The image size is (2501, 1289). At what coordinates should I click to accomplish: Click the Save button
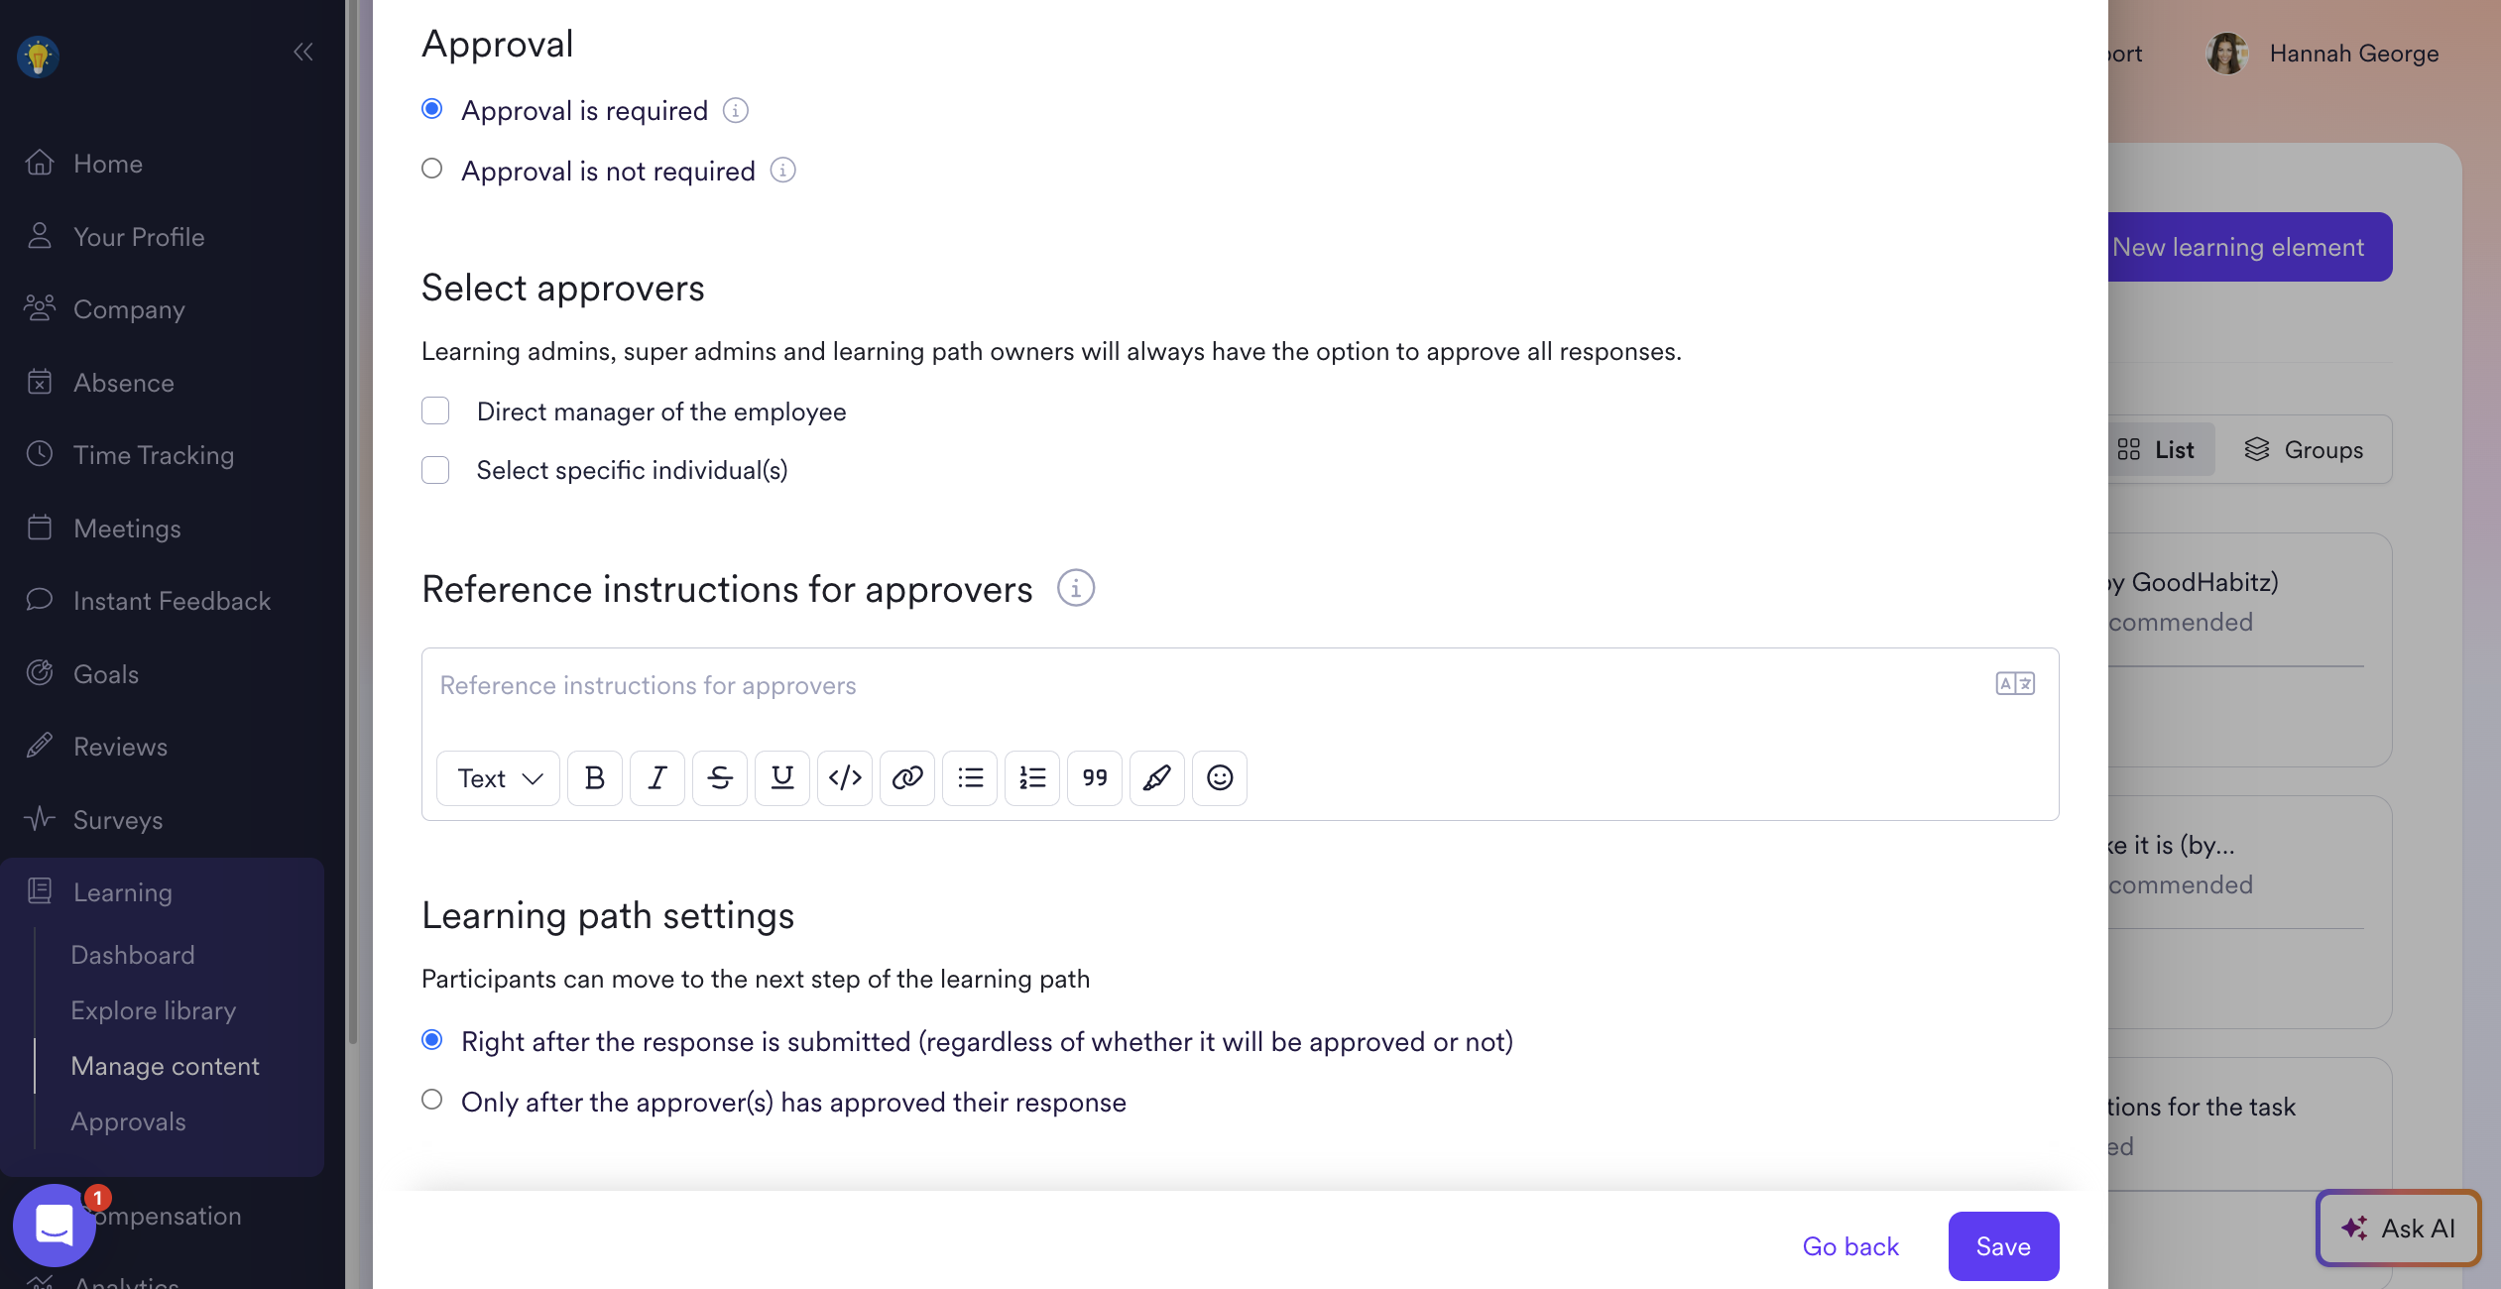(2003, 1246)
